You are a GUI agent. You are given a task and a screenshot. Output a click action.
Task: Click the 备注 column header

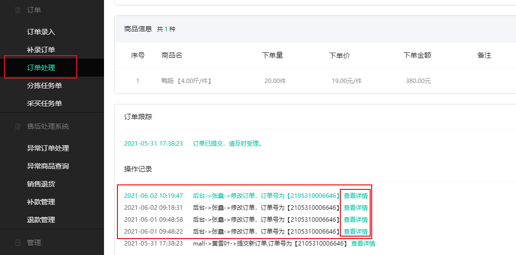point(484,56)
